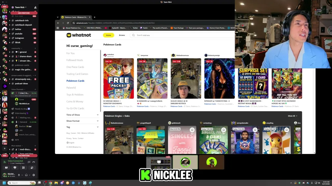Viewport: 332px width, 186px height.
Task: Open Discord voice activities launcher
Action: point(23,168)
